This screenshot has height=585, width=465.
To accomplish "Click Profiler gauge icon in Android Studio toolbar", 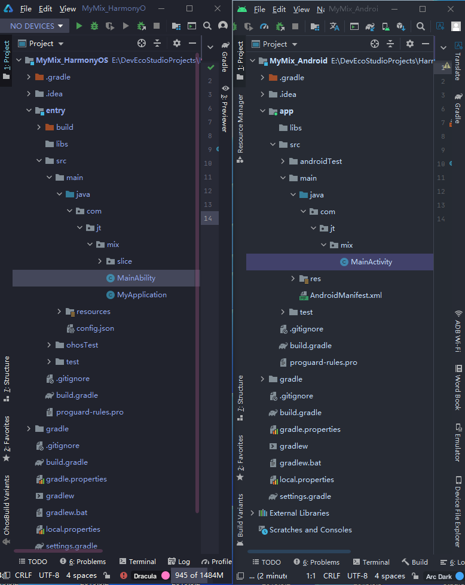I will click(x=264, y=26).
